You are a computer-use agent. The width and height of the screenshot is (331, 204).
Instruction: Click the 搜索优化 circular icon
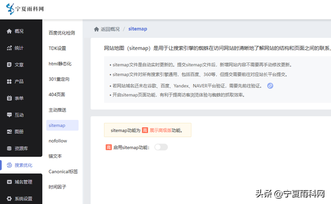[x=9, y=165]
